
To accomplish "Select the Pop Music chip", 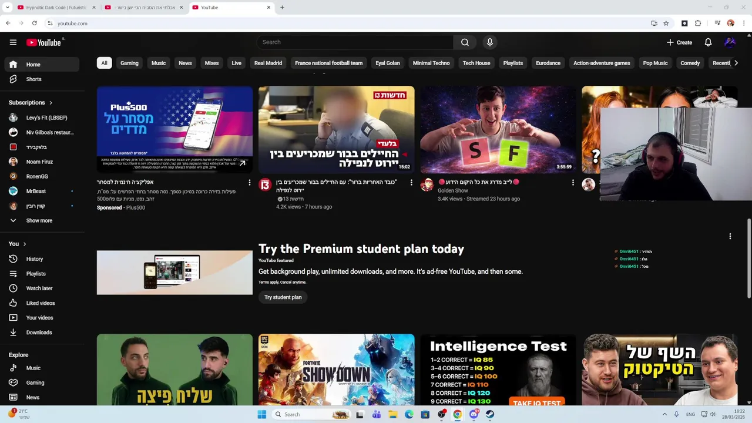I will (655, 63).
